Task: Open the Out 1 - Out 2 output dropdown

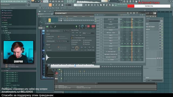Action: pyautogui.click(x=154, y=80)
